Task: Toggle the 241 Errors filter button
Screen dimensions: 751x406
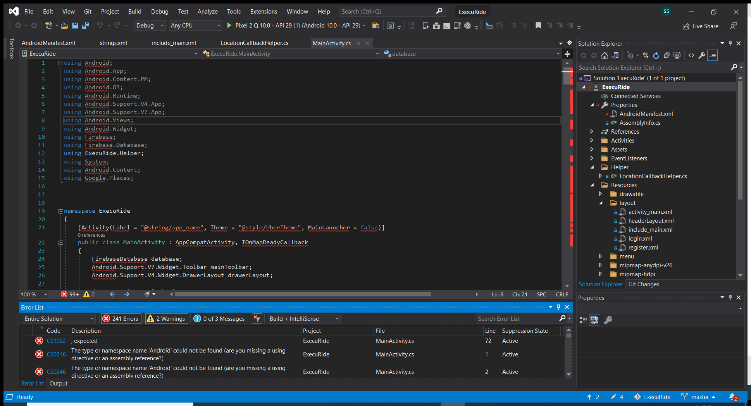Action: click(121, 318)
